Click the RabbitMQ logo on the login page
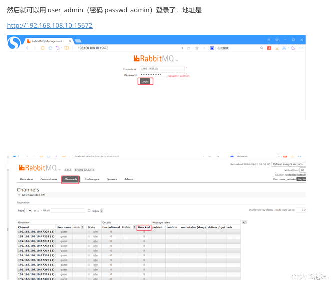This screenshot has width=332, height=284. (x=155, y=58)
